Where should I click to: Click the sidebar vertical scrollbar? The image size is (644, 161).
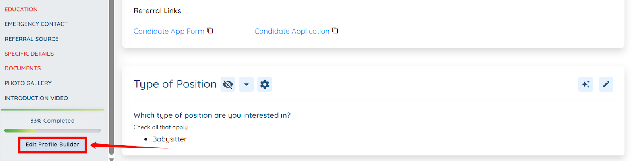111,80
